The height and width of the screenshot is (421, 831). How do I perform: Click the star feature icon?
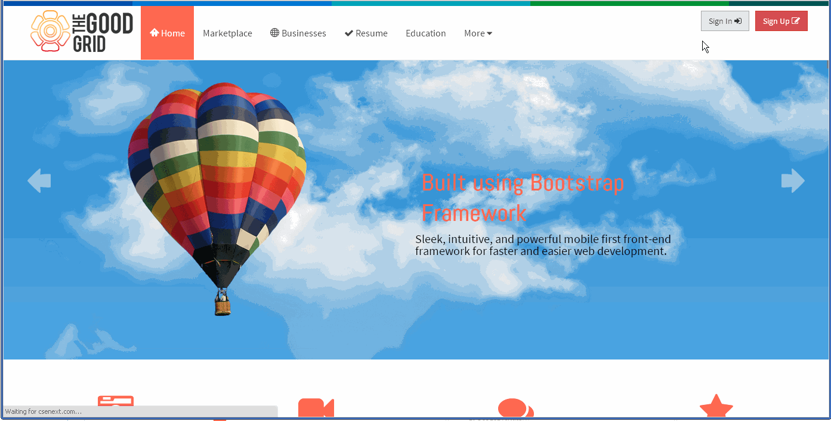tap(716, 406)
